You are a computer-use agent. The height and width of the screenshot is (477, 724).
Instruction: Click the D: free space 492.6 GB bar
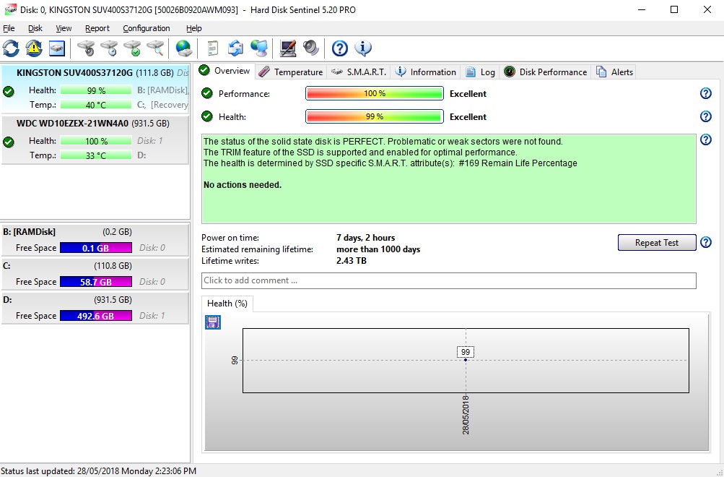pos(96,316)
